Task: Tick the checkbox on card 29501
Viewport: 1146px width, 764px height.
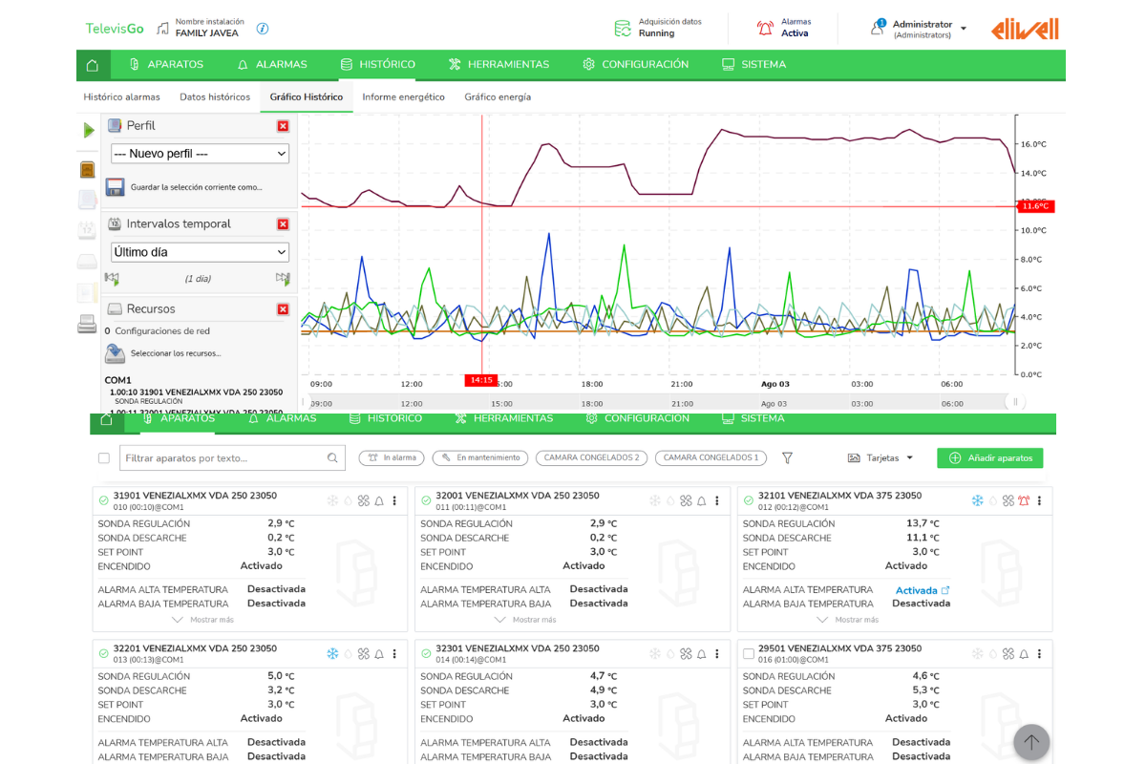Action: pyautogui.click(x=749, y=653)
